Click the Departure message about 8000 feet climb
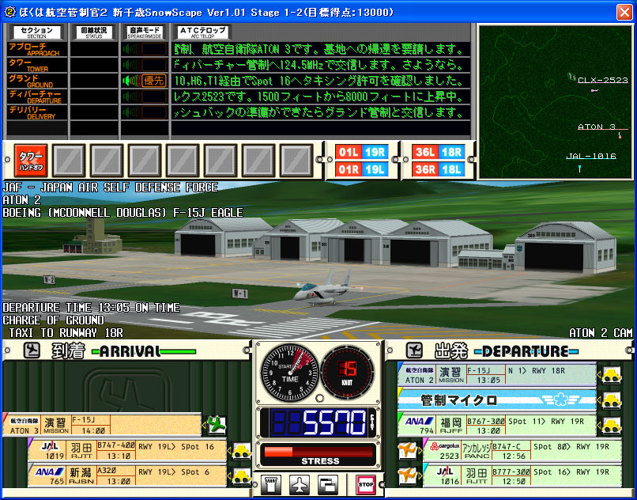This screenshot has height=500, width=637. coord(320,97)
